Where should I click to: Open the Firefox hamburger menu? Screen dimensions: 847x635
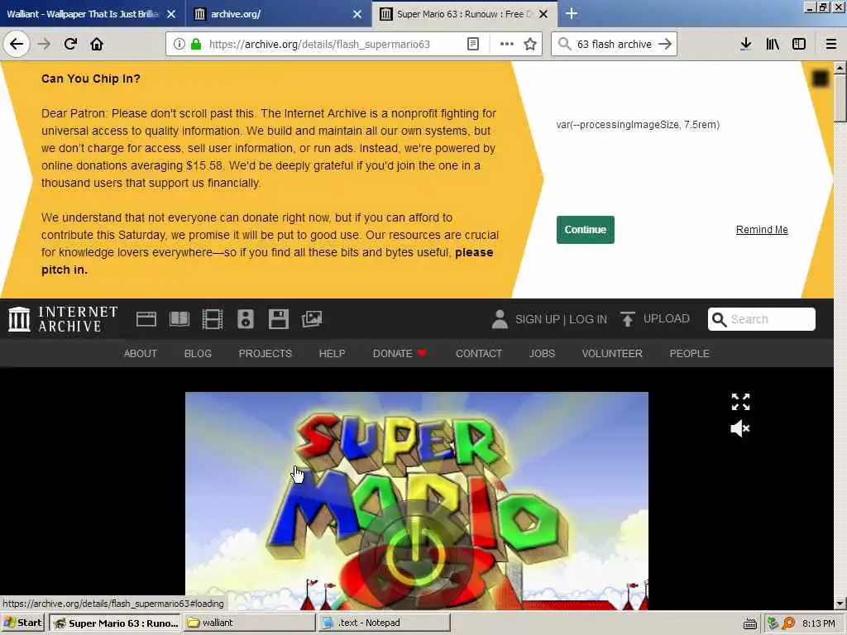click(x=831, y=45)
